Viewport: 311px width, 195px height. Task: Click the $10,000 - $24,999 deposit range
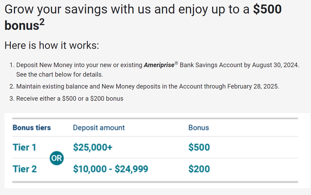pyautogui.click(x=110, y=169)
